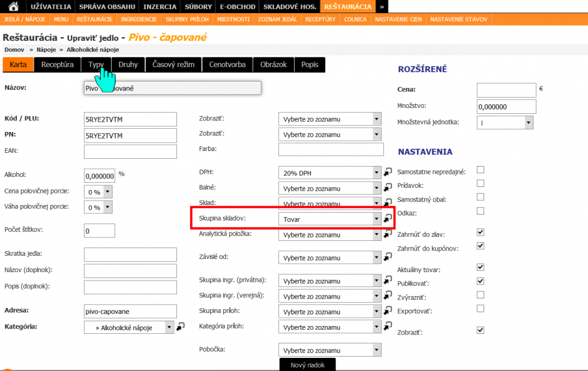Click link icon next to Kategória dropdown
This screenshot has height=371, width=588.
click(181, 327)
